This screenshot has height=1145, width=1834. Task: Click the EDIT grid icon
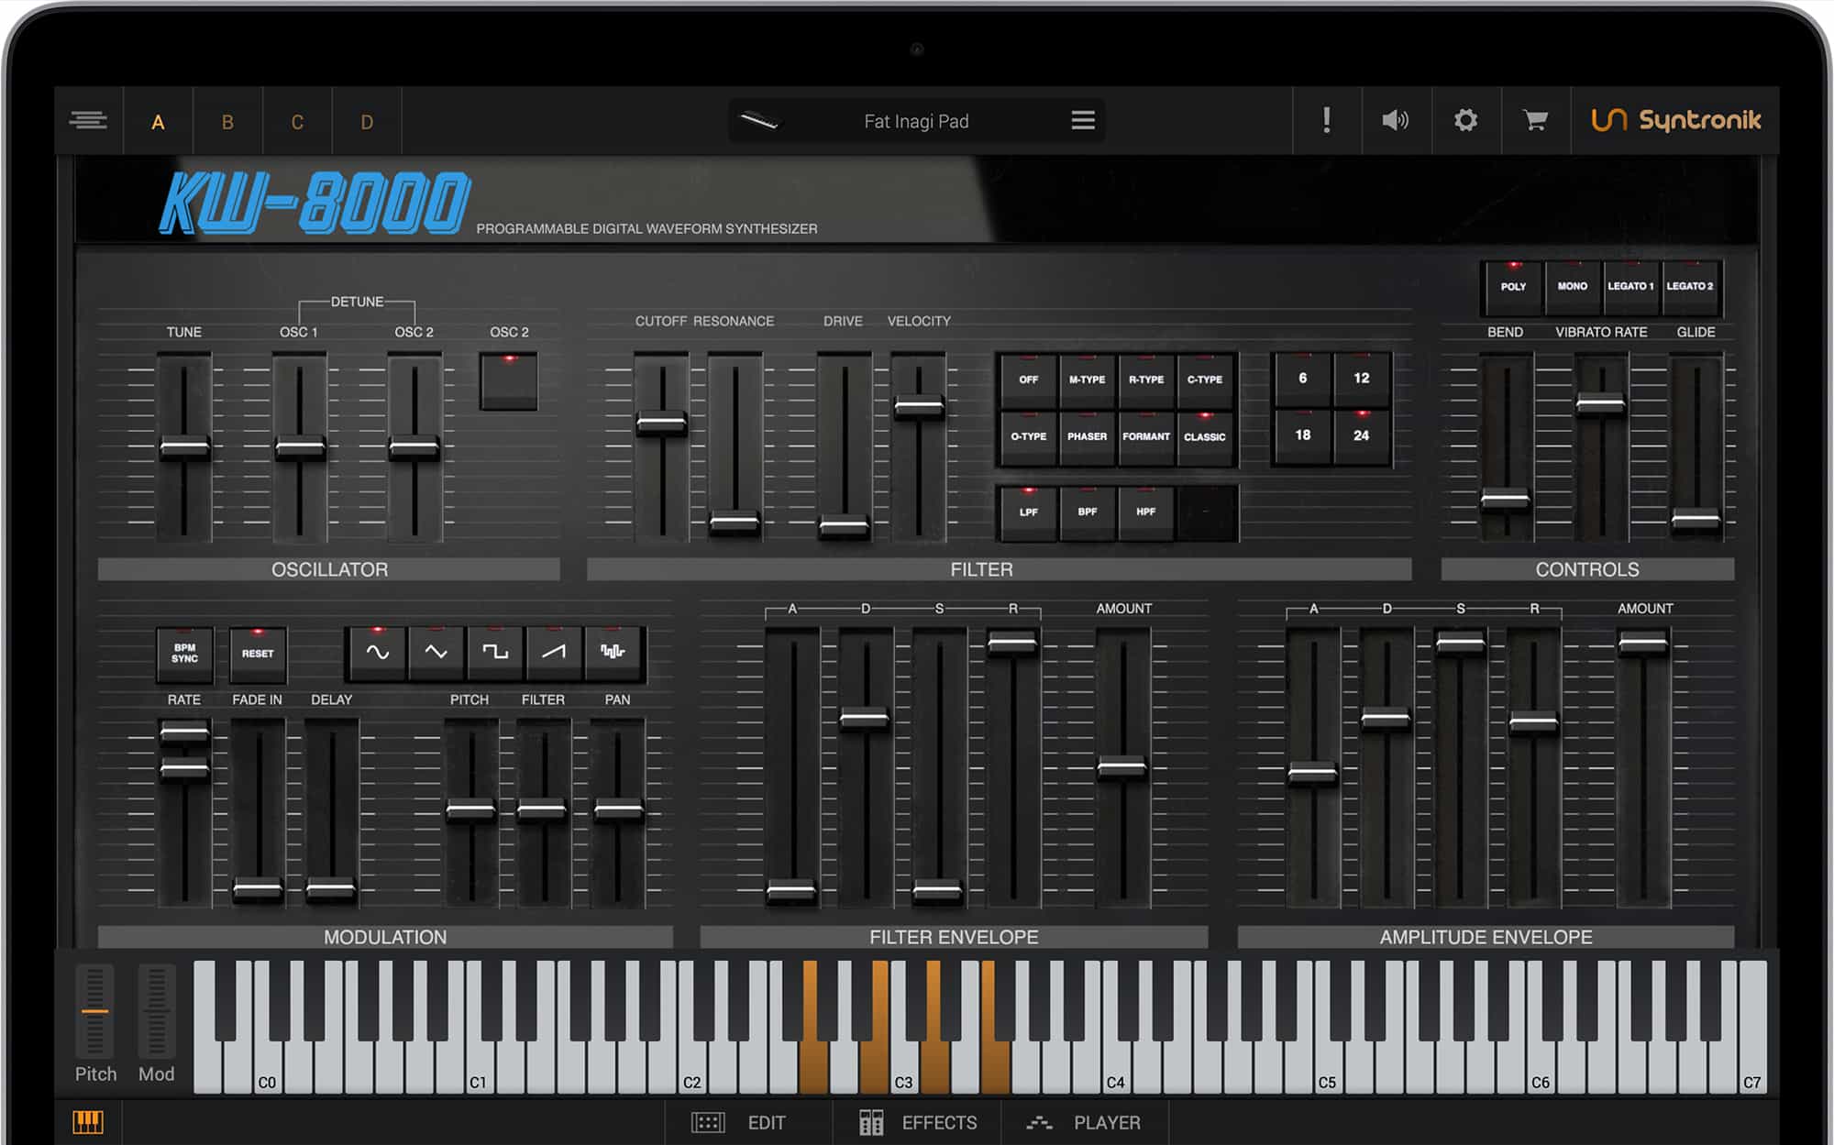pyautogui.click(x=707, y=1123)
